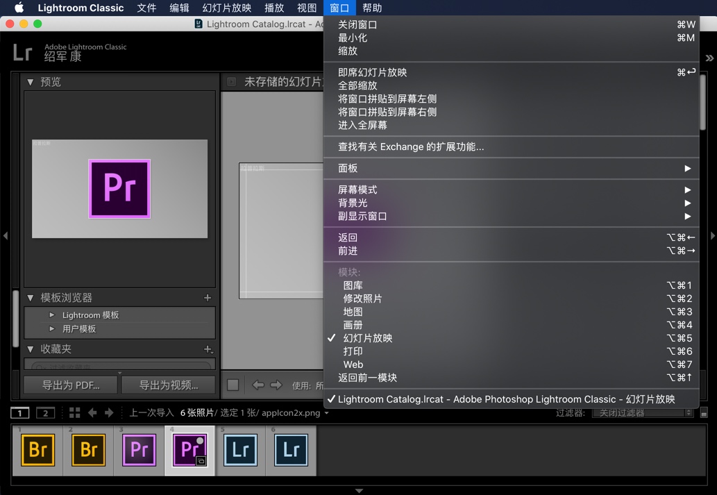Collapse the left panel using the side arrow
Viewport: 717px width, 495px height.
point(6,236)
